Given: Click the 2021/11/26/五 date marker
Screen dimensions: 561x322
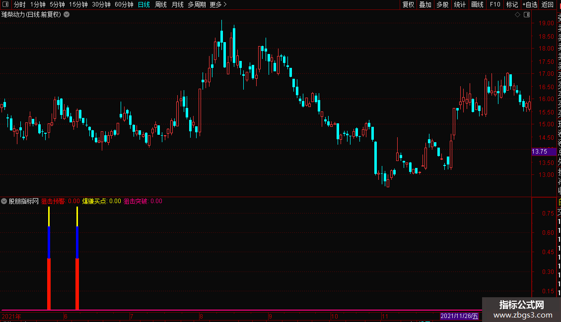Looking at the screenshot, I should (x=459, y=316).
